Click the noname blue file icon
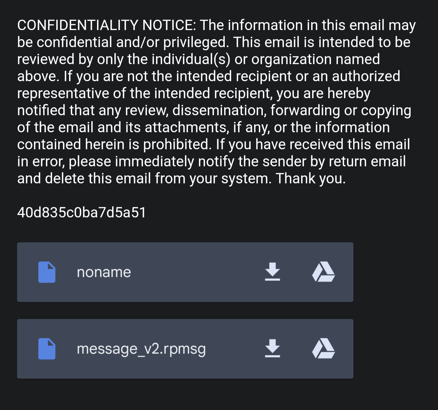438x410 pixels. point(47,272)
